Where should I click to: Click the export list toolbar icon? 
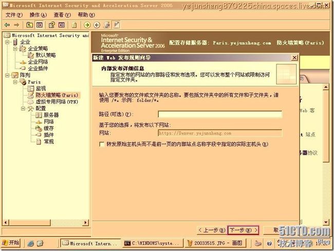coord(74,25)
